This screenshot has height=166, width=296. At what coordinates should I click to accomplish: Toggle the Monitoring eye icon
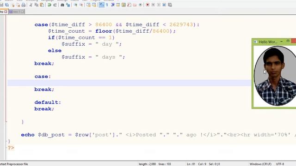pyautogui.click(x=140, y=5)
